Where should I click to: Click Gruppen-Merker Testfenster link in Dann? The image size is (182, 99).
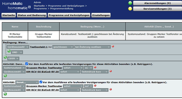pyautogui.click(x=44, y=68)
